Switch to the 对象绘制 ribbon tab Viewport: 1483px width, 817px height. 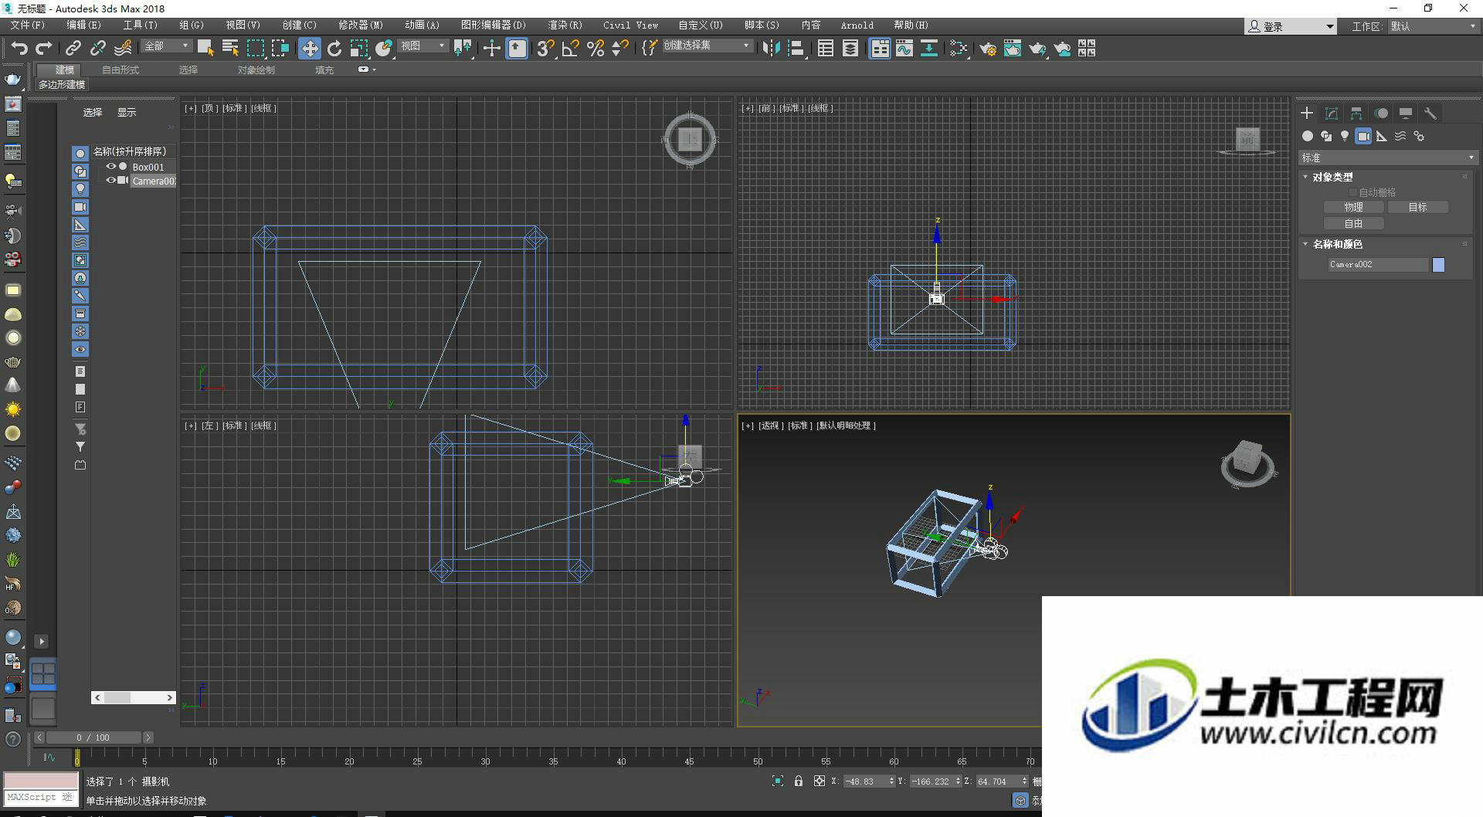[256, 70]
